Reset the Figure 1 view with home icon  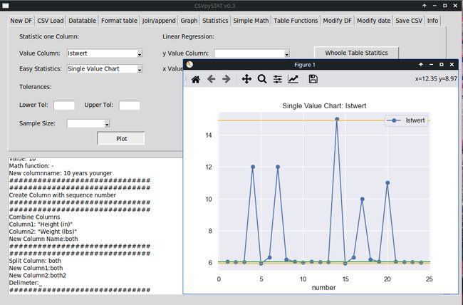coord(195,79)
